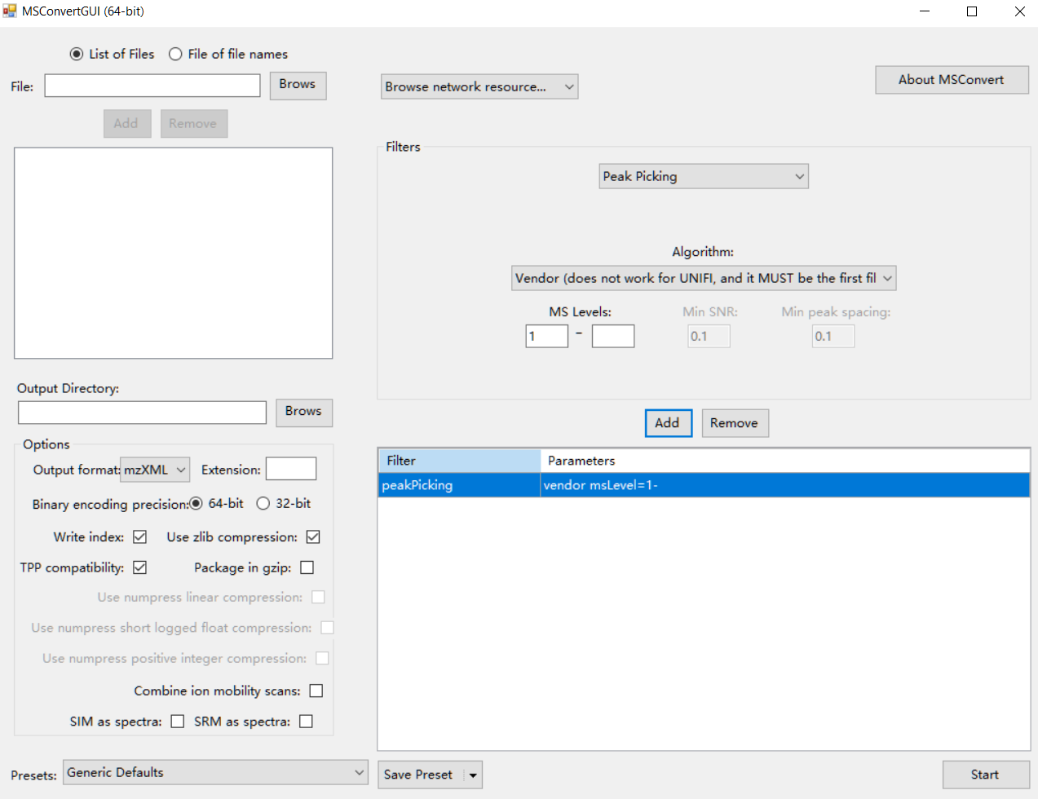
Task: Open the Browse network resource dropdown
Action: point(479,86)
